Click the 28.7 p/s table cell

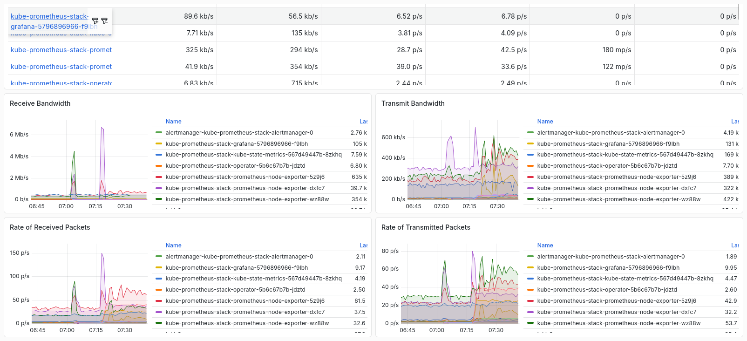(x=373, y=50)
